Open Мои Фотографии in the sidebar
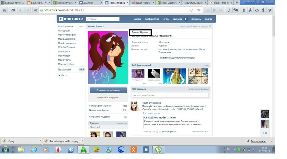The height and width of the screenshot is (159, 287). click(67, 35)
